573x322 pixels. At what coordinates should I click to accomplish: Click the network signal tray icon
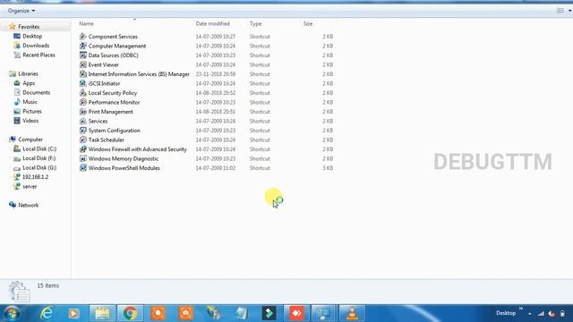pos(541,314)
